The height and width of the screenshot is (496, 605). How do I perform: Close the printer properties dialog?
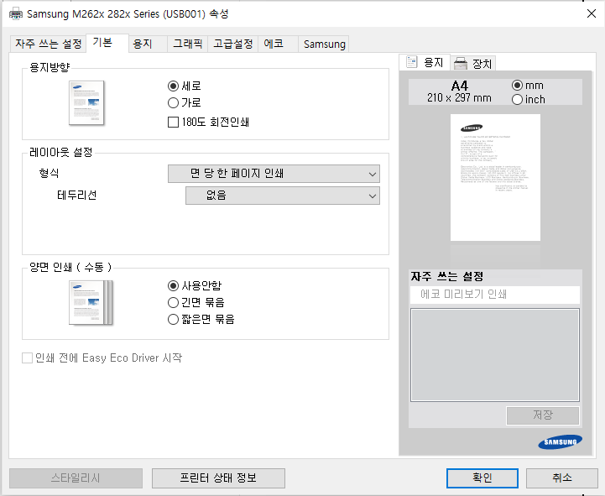point(591,14)
